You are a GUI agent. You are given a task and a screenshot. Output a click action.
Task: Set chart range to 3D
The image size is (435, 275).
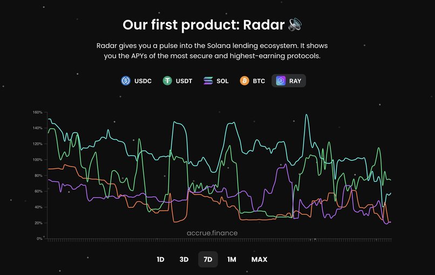[x=184, y=259]
